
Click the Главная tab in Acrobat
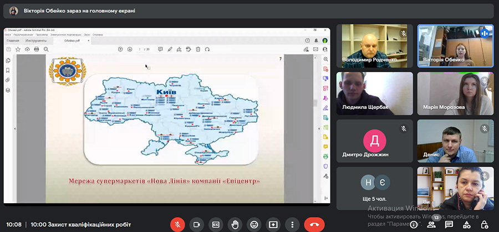point(13,41)
